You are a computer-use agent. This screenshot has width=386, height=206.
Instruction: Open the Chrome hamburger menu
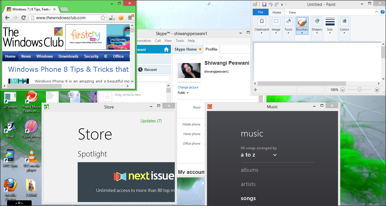(130, 18)
